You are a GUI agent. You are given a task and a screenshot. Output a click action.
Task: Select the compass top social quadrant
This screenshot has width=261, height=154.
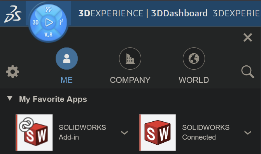coord(49,10)
